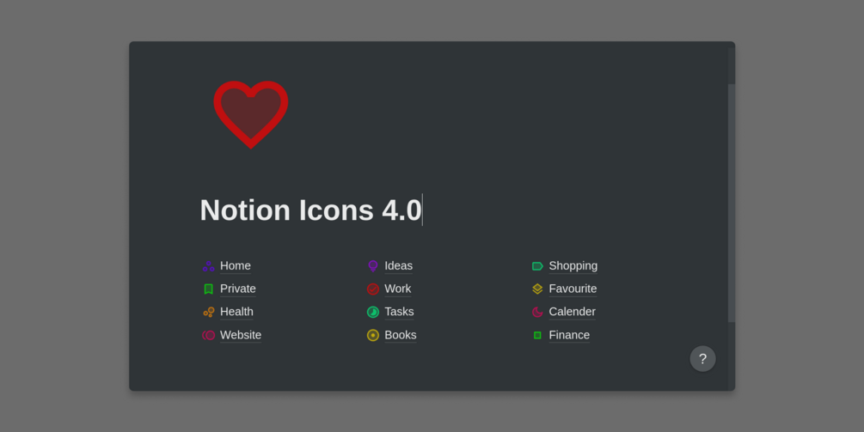Click the green clock icon beside Tasks

[373, 312]
